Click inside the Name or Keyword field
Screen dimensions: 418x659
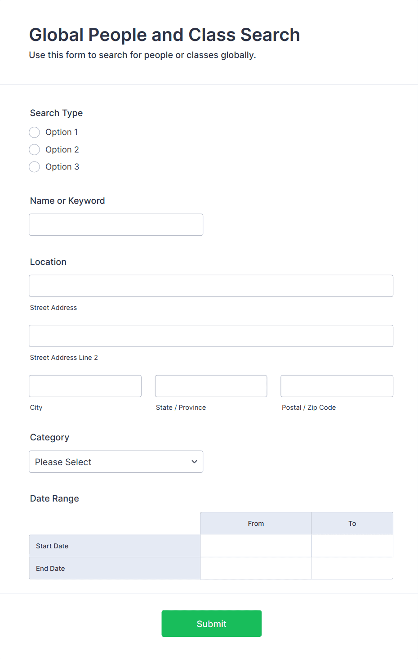point(116,224)
